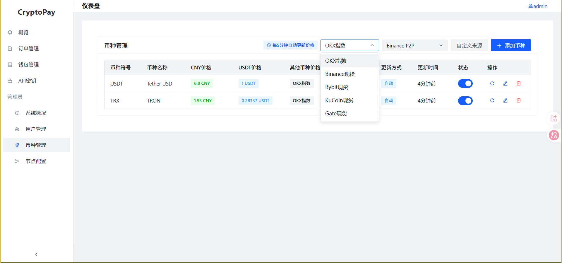Open the floating grid widget icon

coord(554,118)
